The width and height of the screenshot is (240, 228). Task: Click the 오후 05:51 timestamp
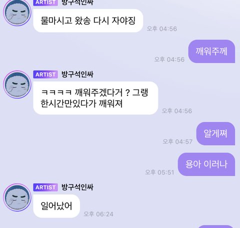[159, 172]
